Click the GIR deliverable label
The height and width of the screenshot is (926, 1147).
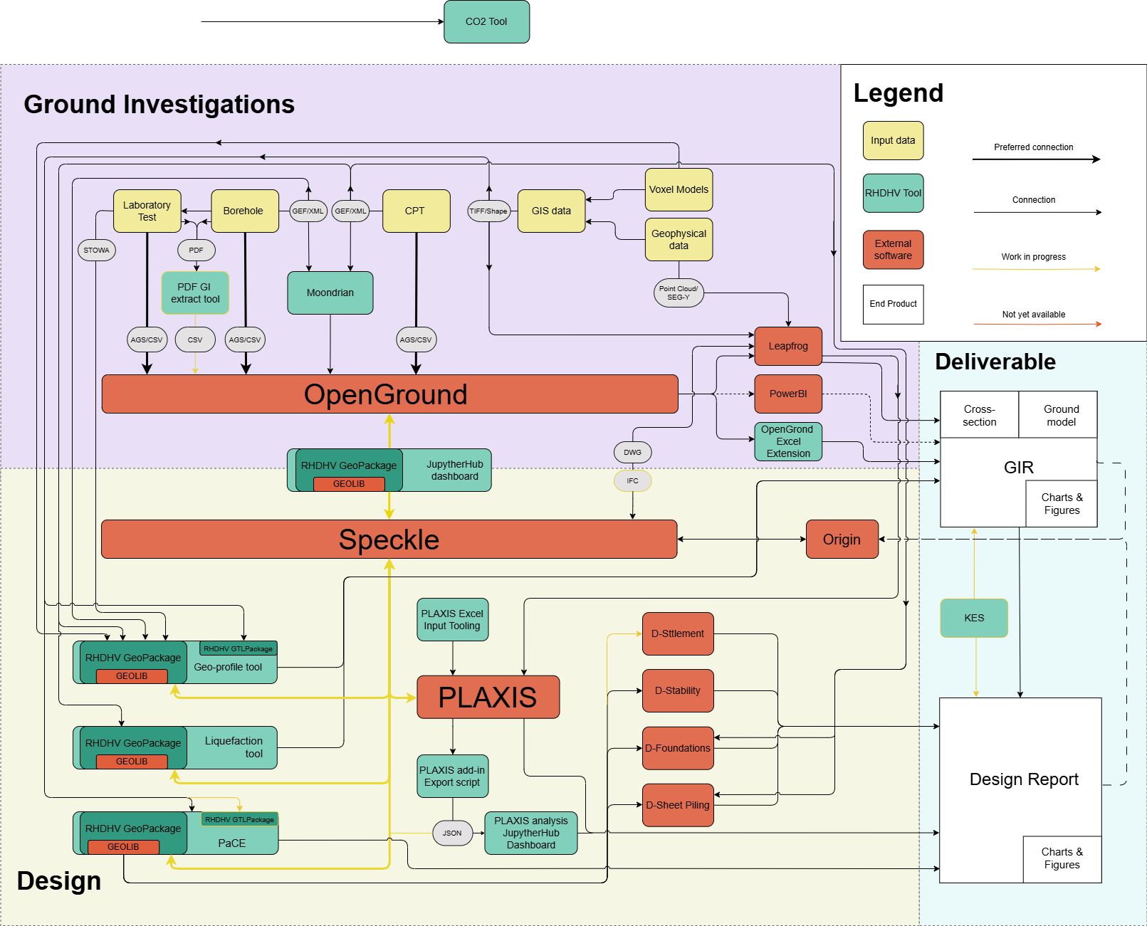[x=1019, y=467]
